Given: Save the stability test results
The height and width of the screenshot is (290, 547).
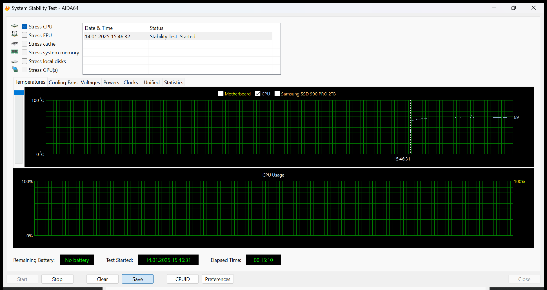Looking at the screenshot, I should (x=137, y=279).
